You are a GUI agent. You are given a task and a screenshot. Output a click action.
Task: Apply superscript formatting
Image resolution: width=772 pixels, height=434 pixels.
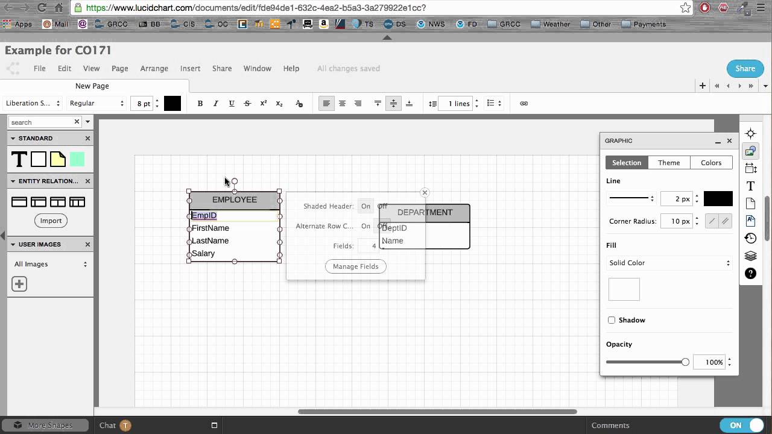pyautogui.click(x=263, y=104)
